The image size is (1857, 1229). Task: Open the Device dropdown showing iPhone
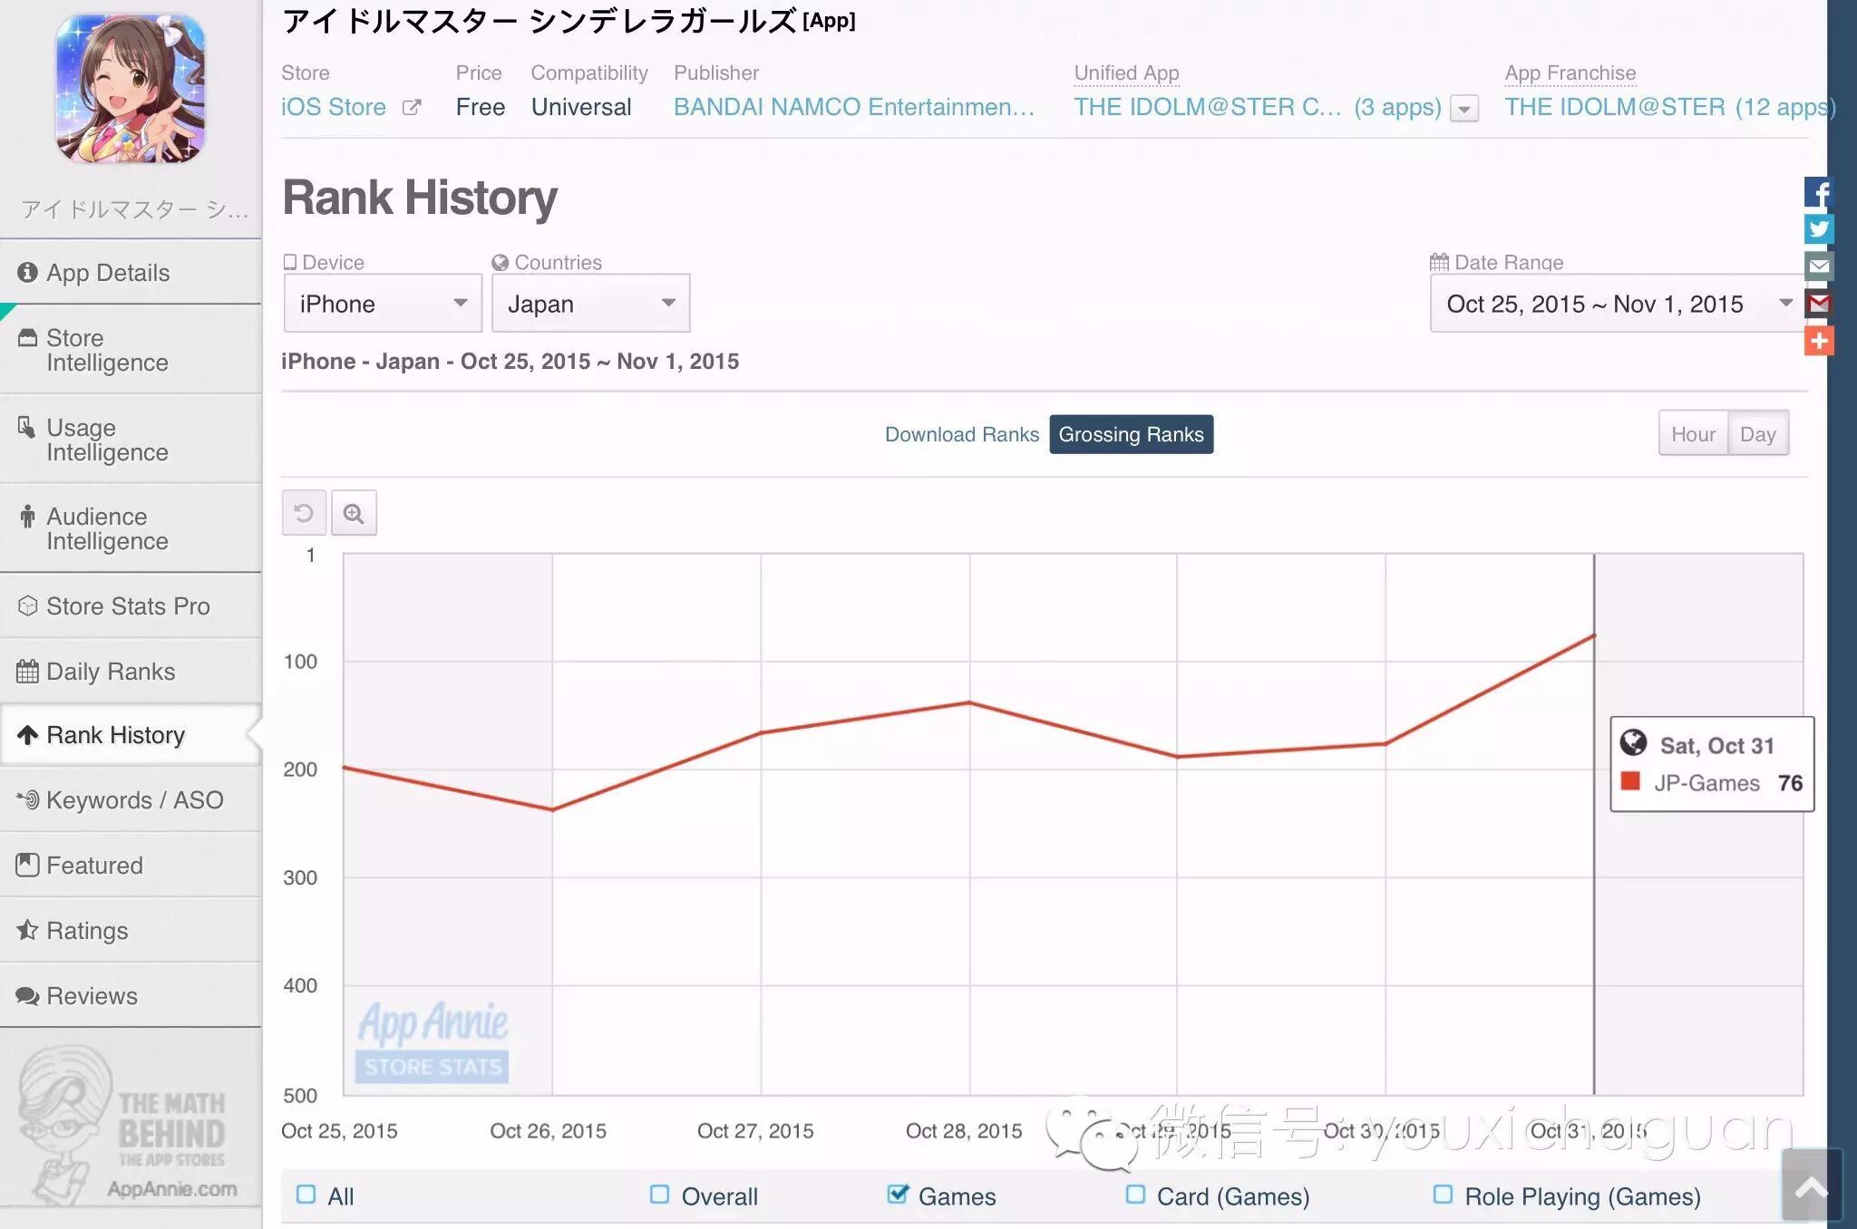click(381, 304)
